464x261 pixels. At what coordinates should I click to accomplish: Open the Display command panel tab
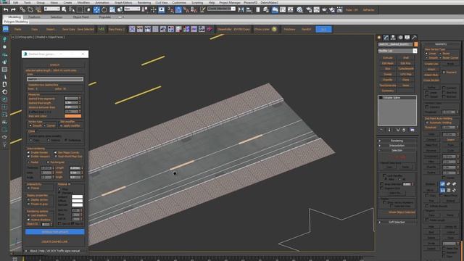point(407,37)
